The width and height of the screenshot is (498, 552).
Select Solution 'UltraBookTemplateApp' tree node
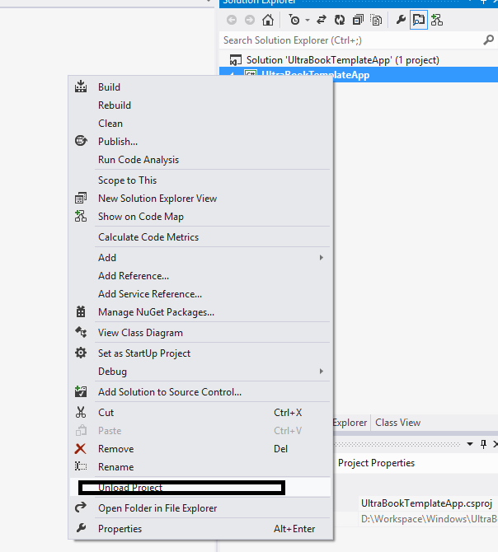343,60
